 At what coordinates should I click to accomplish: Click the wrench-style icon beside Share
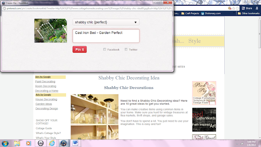257,8
